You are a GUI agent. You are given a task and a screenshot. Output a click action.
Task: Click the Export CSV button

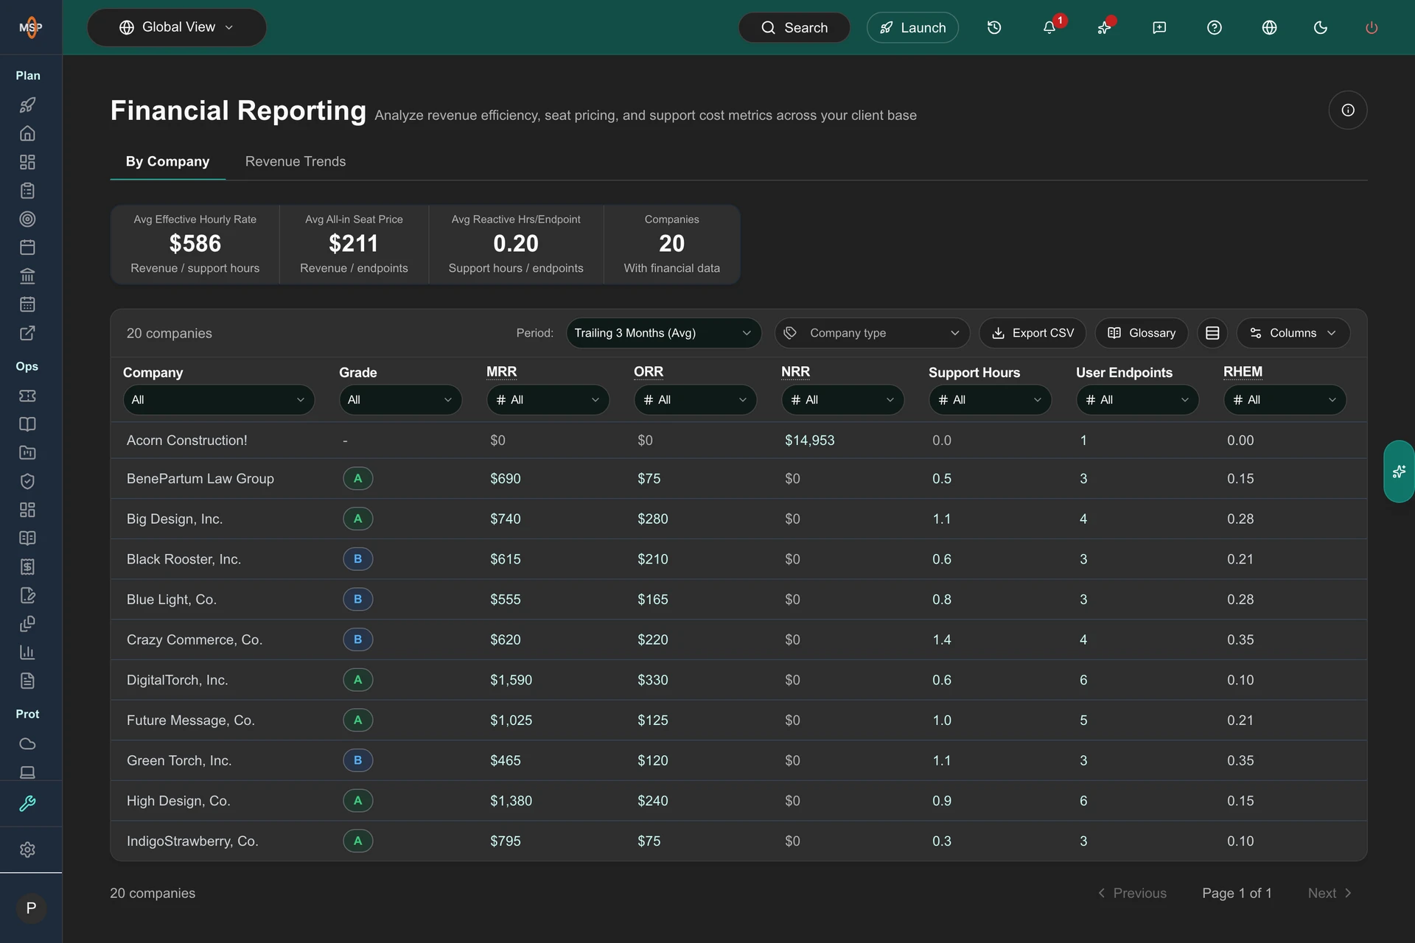tap(1033, 333)
